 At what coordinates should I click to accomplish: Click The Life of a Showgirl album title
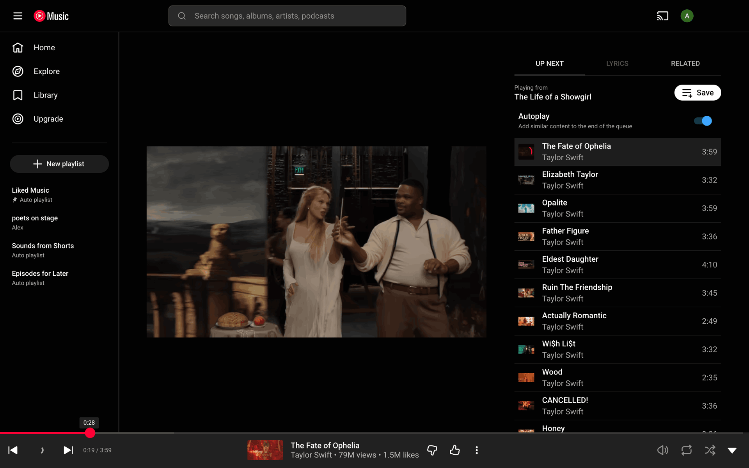coord(552,97)
